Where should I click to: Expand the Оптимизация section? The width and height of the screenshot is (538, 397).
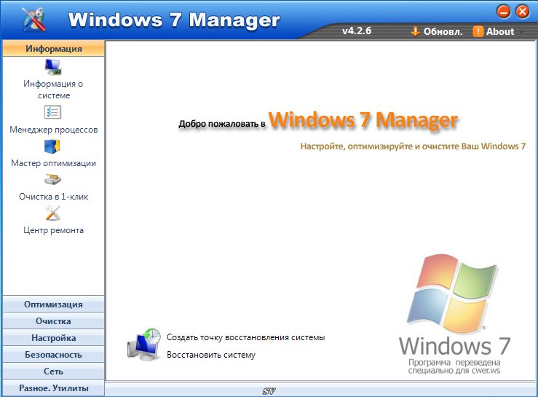click(x=53, y=304)
